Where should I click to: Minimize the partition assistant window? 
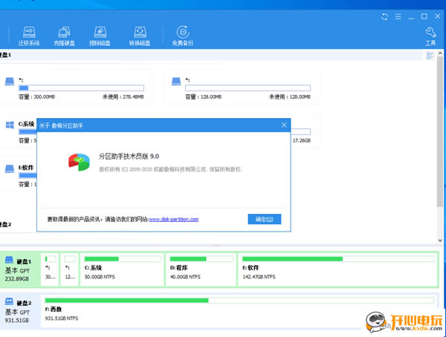[x=411, y=17]
